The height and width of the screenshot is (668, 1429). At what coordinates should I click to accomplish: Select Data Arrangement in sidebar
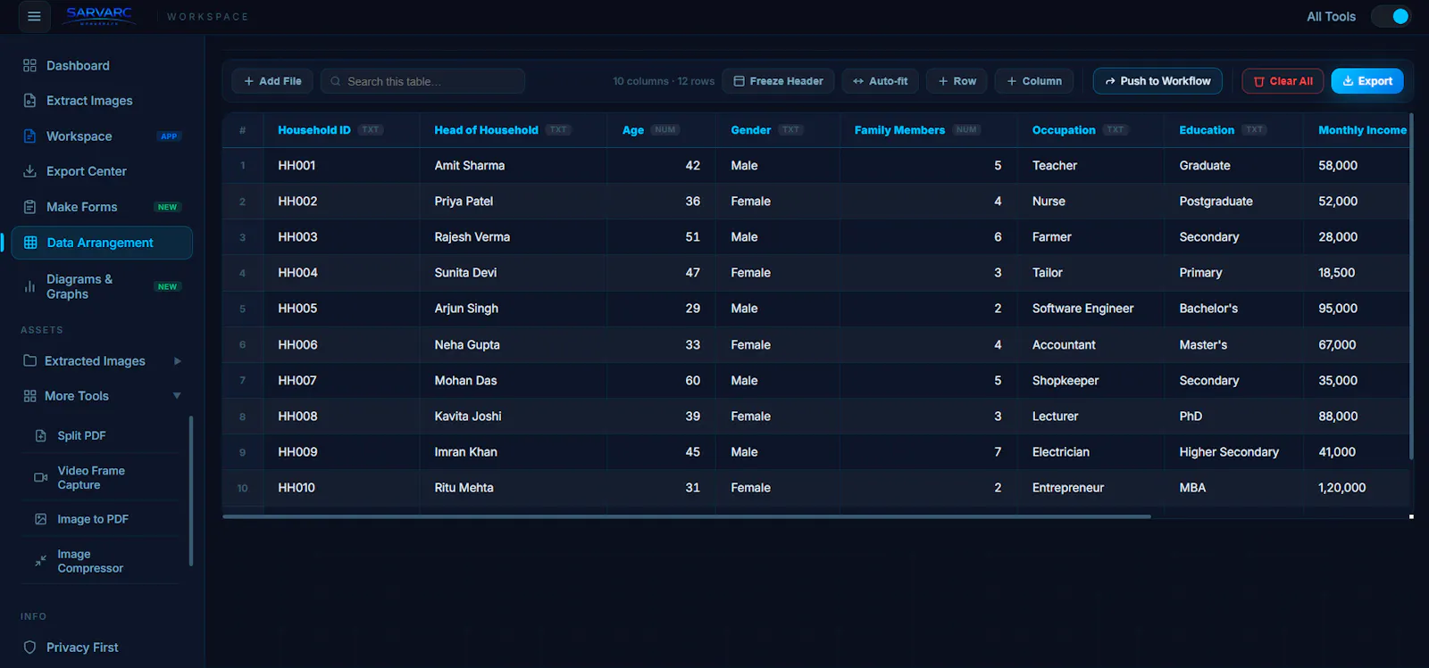pyautogui.click(x=102, y=243)
